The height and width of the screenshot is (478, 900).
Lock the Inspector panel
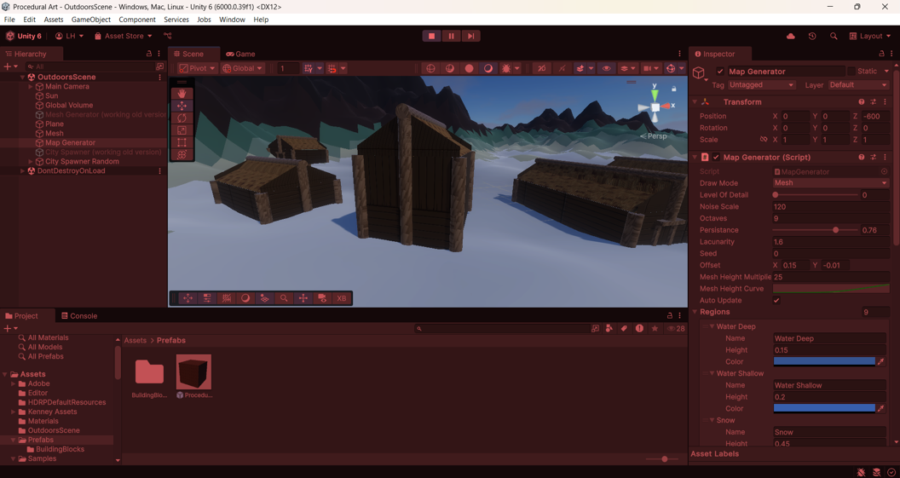(881, 54)
